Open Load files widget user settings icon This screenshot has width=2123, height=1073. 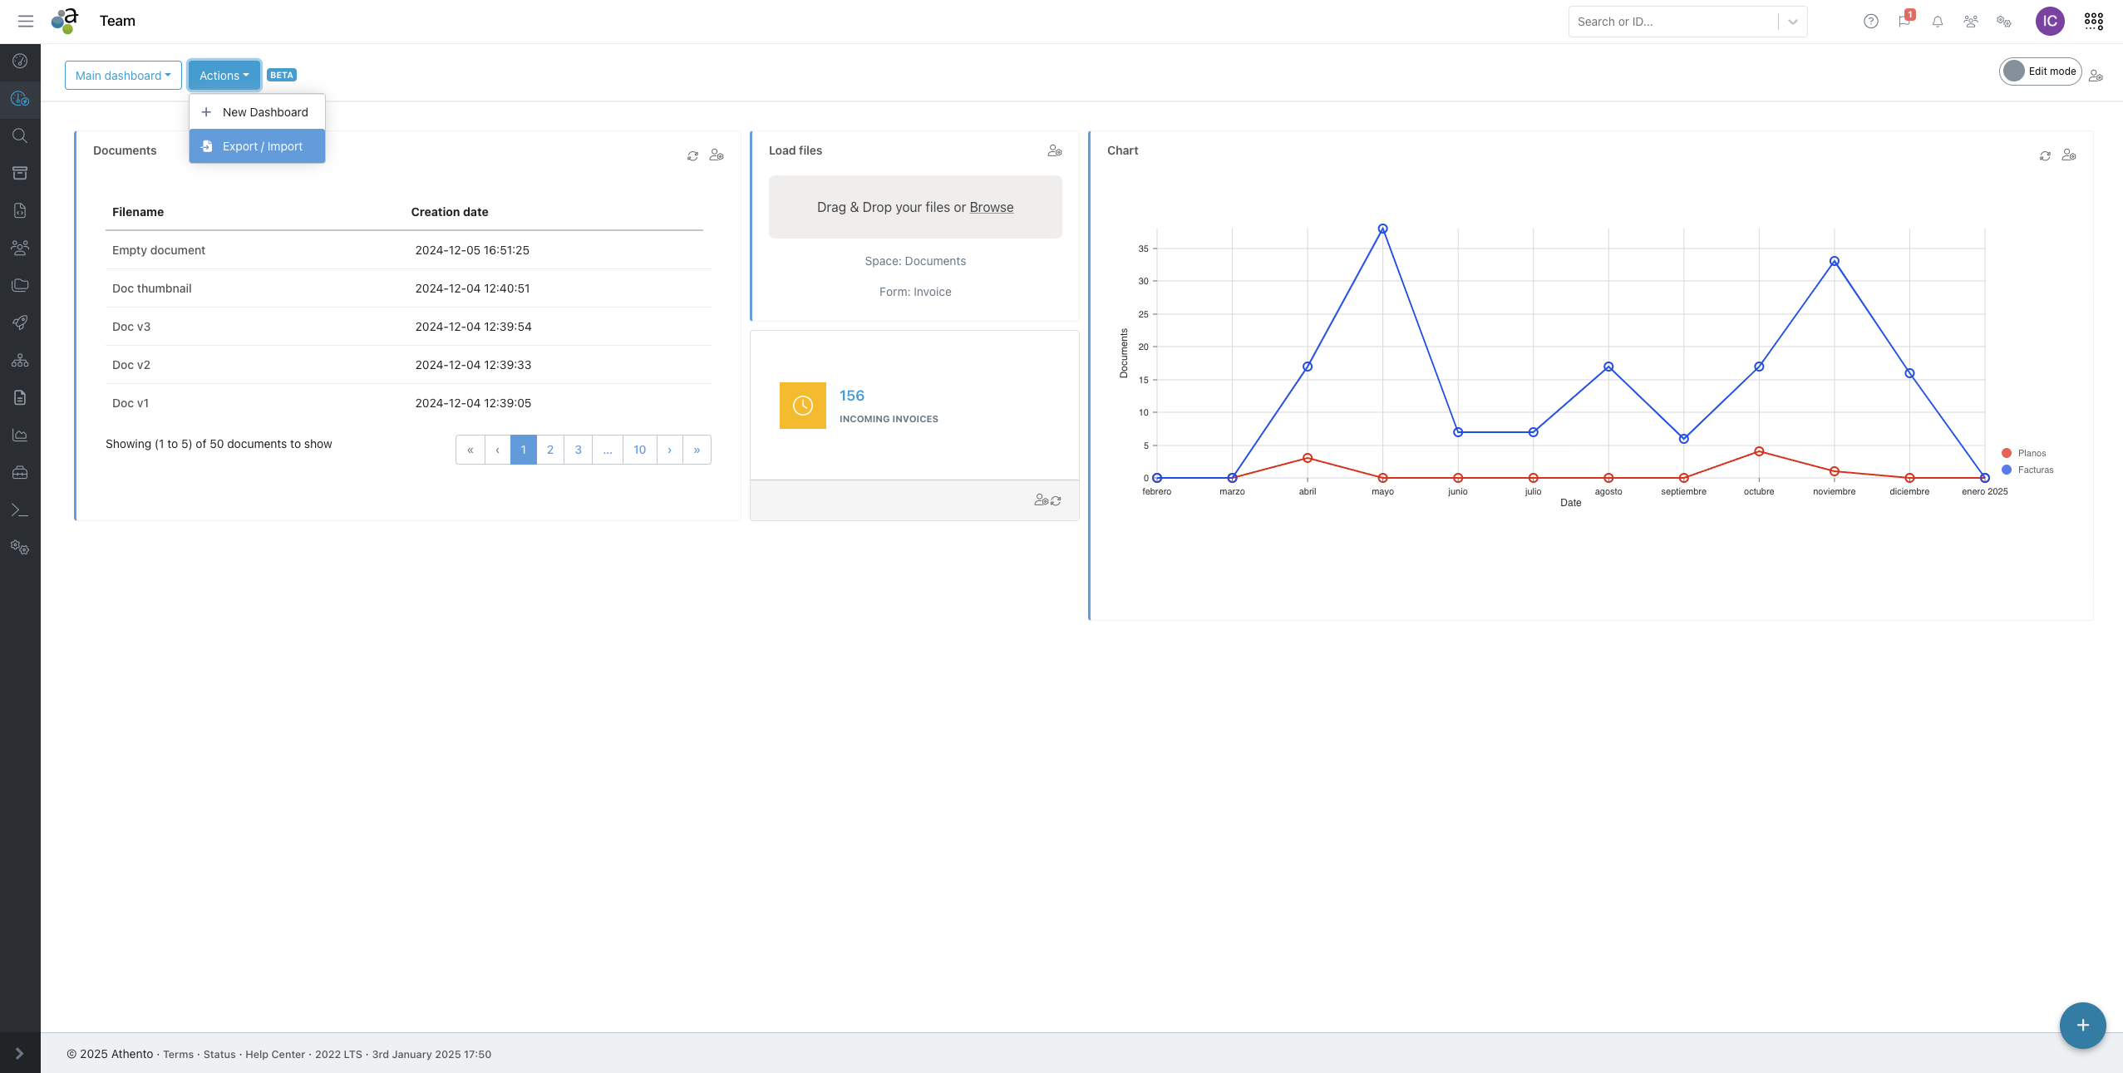point(1054,150)
